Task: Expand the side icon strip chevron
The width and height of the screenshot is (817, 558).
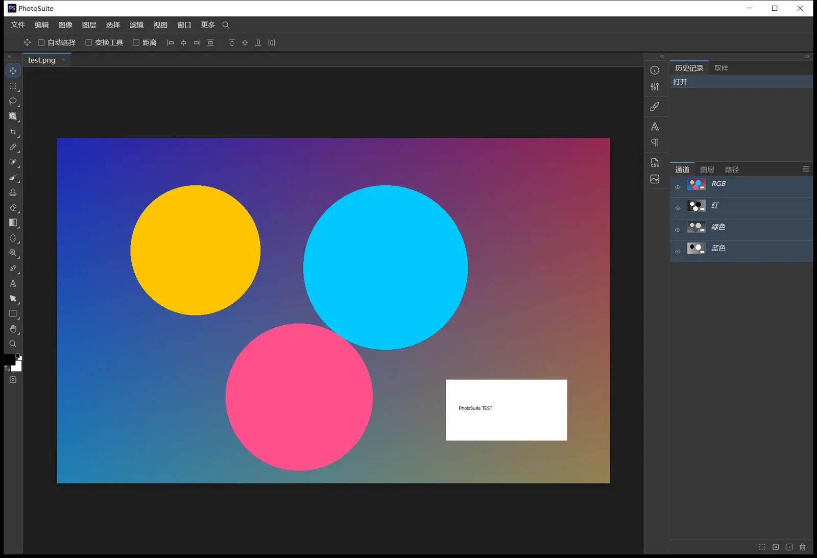Action: (x=662, y=56)
